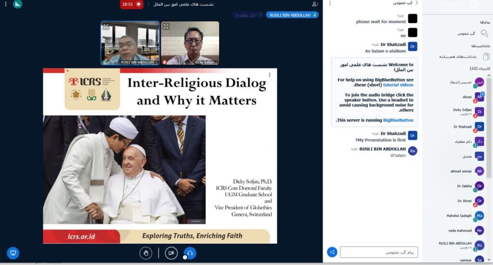The height and width of the screenshot is (265, 493).
Task: Click the blue presentation screen icon
Action: point(13,252)
